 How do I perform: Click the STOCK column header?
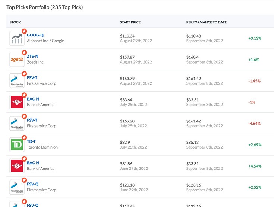[x=15, y=22]
